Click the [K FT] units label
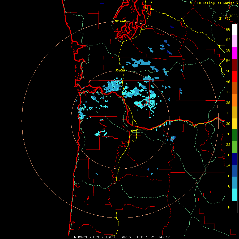239x239 pixels. click(x=224, y=18)
